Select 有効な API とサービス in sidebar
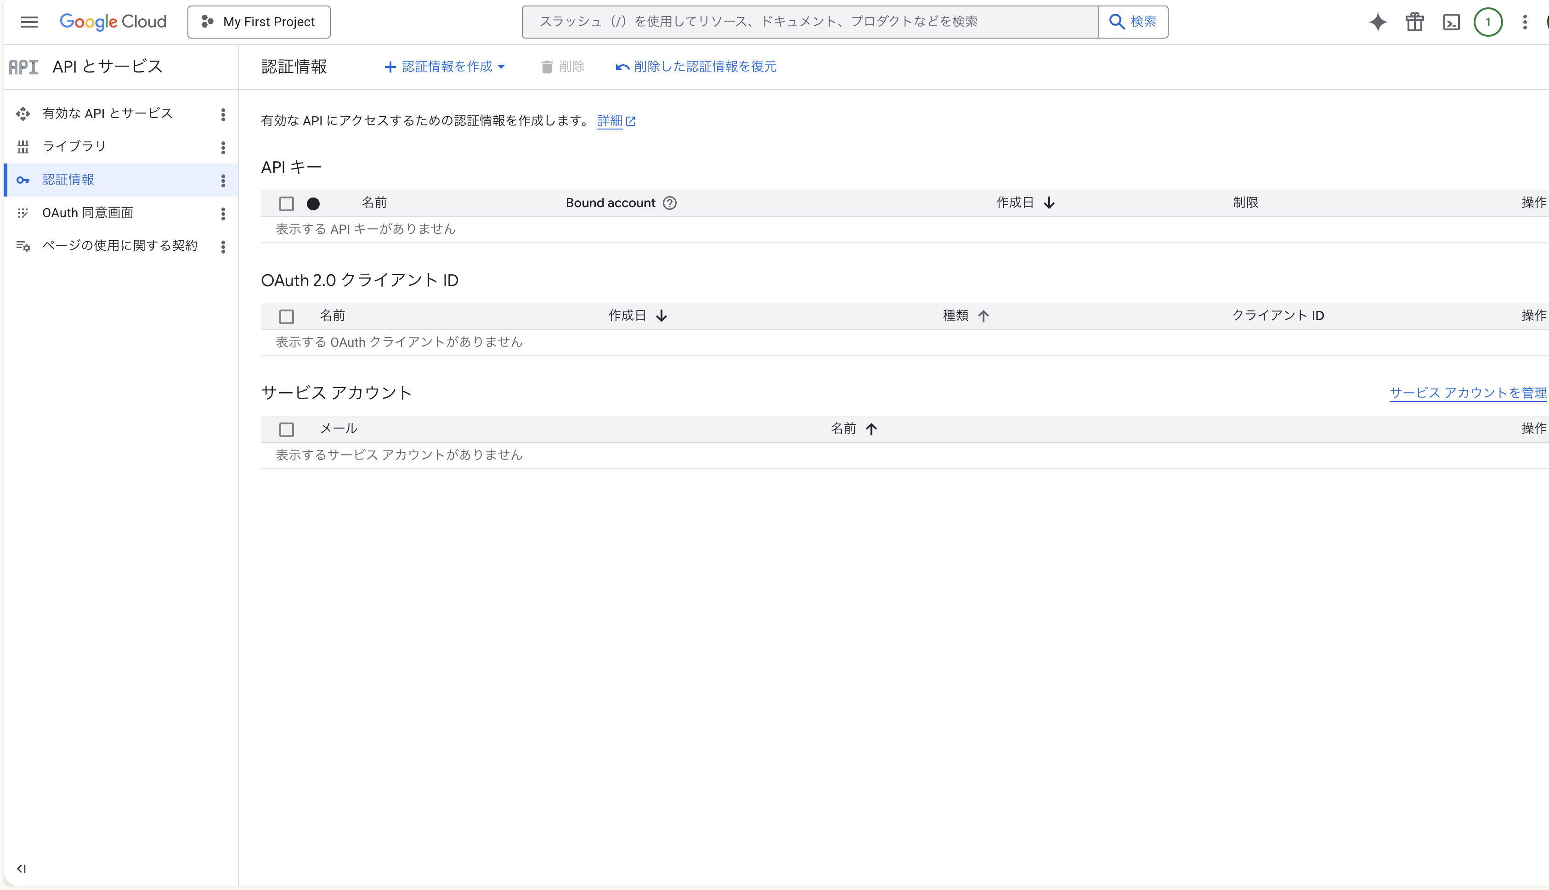Screen dimensions: 1549x890 coord(107,113)
